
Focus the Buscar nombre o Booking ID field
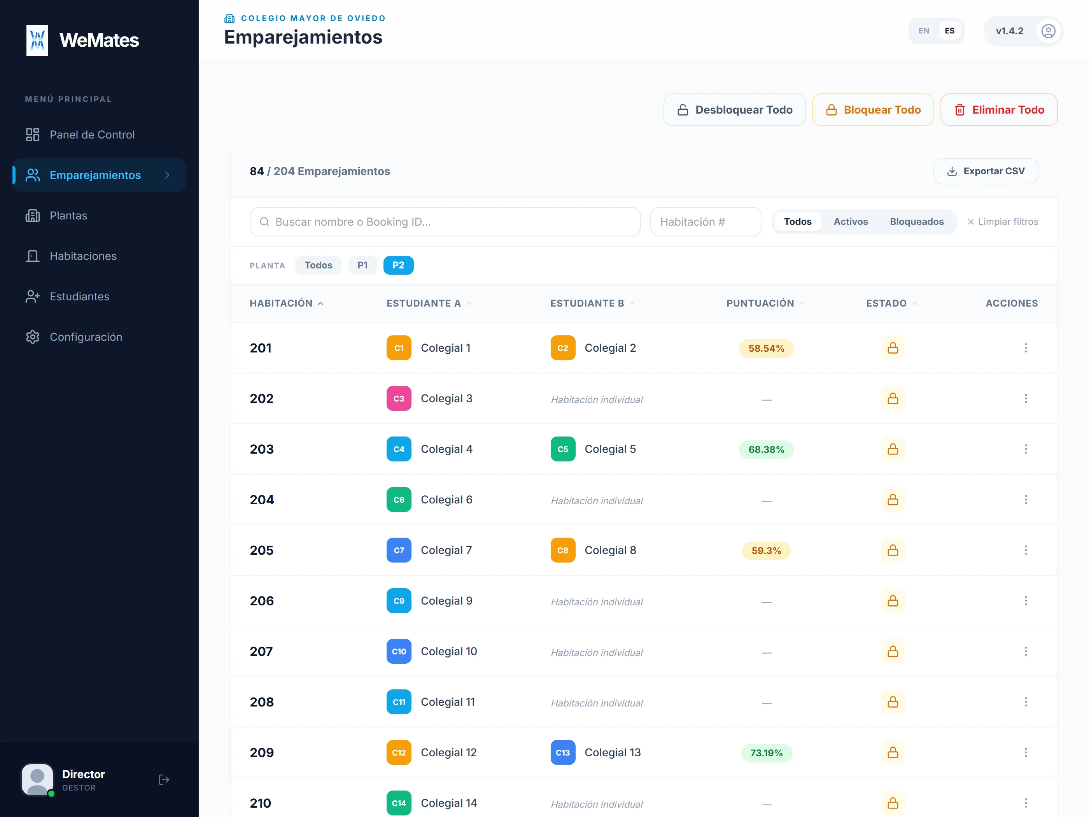click(x=445, y=222)
